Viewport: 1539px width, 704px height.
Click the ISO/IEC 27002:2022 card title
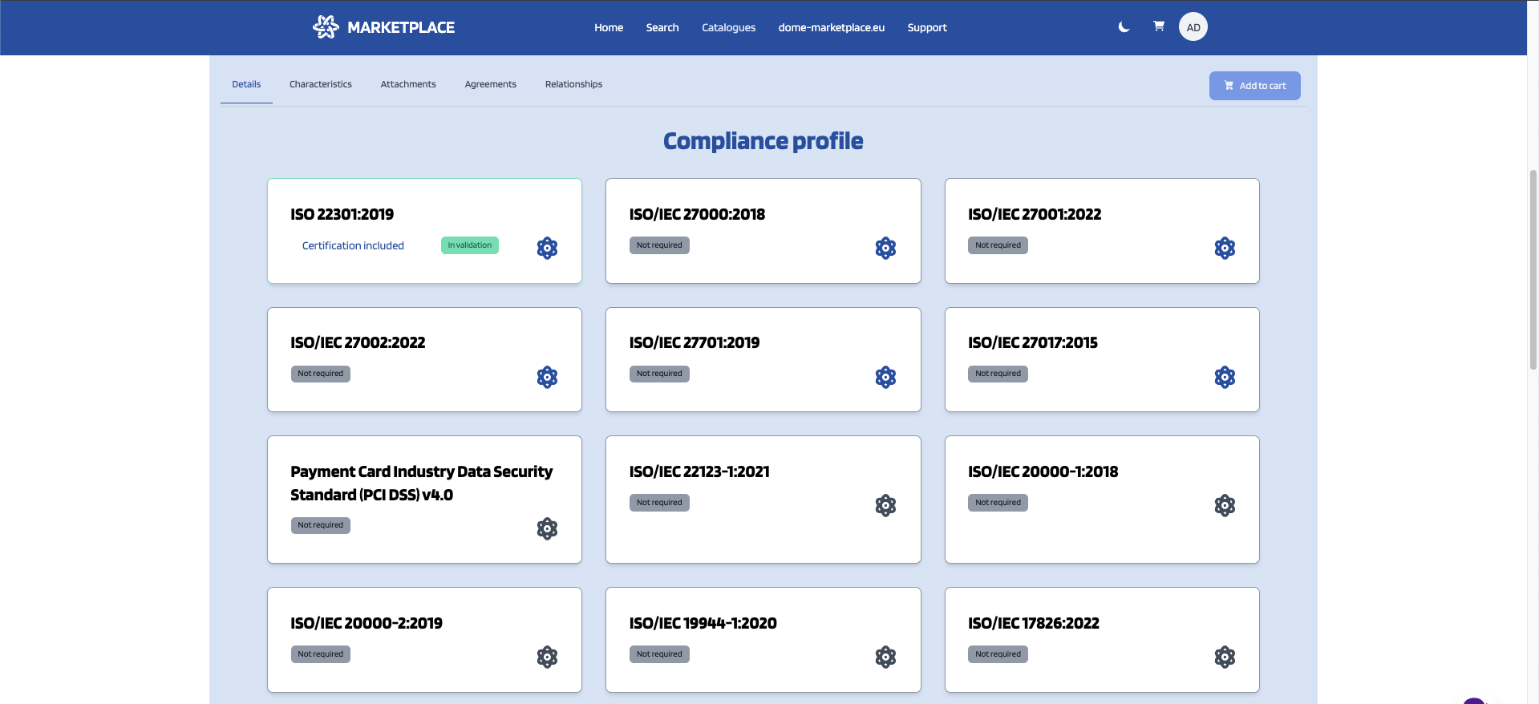pos(358,342)
